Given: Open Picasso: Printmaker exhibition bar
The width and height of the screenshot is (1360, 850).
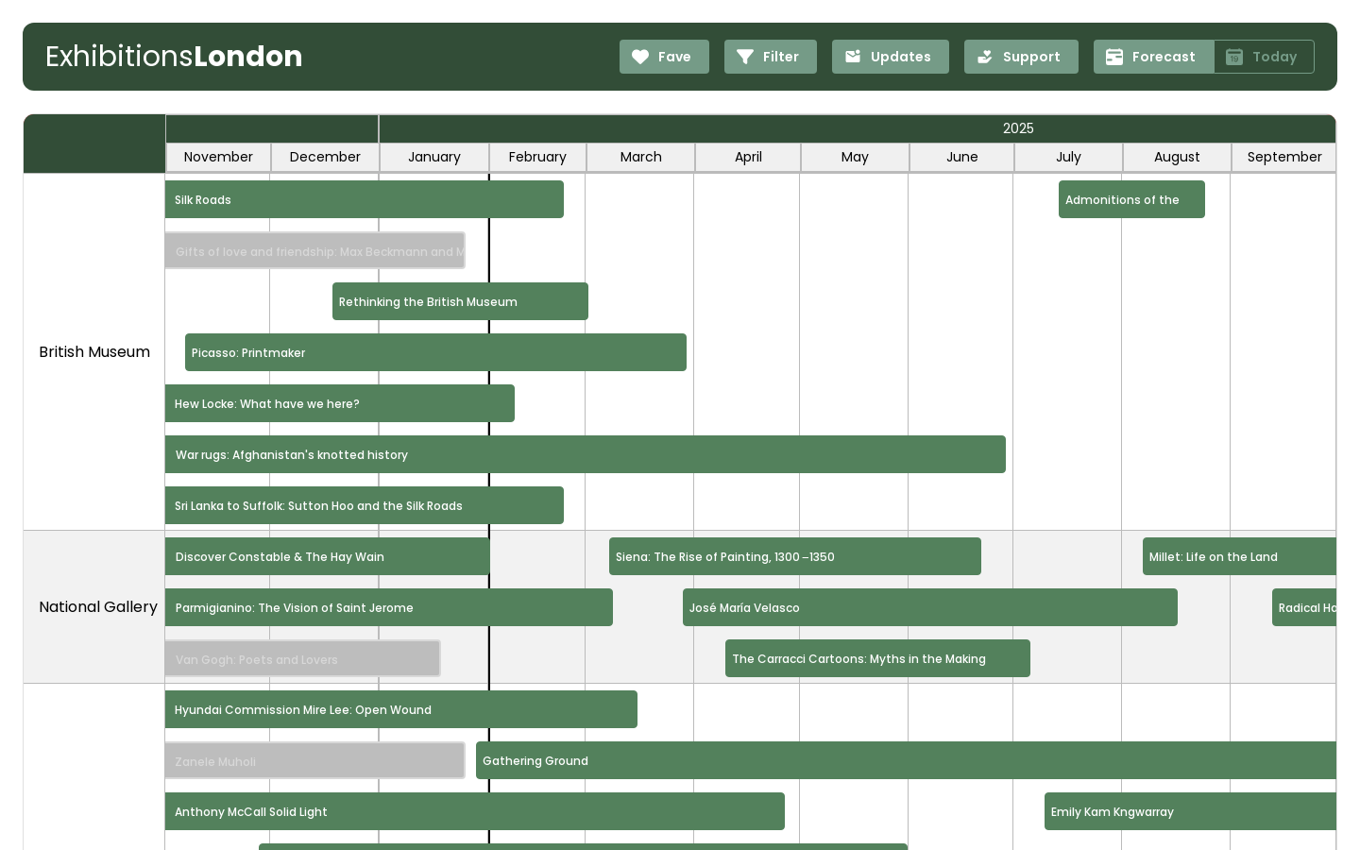Looking at the screenshot, I should tap(435, 352).
